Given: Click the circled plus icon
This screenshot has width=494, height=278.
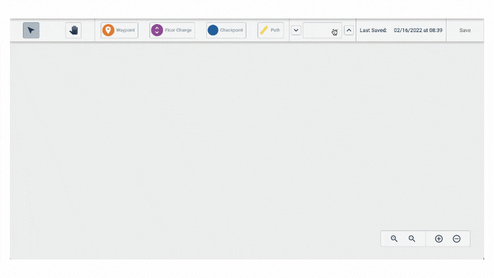Looking at the screenshot, I should 439,238.
